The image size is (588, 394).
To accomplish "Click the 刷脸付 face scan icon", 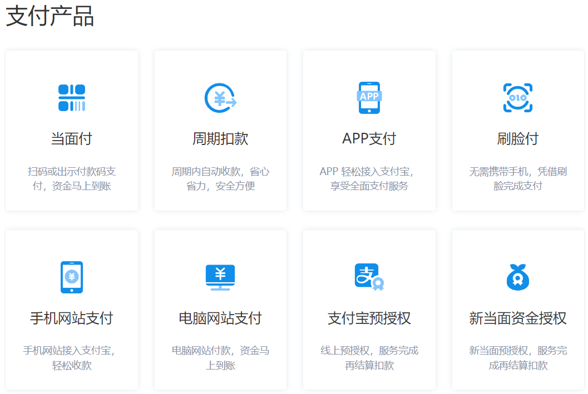I will point(518,98).
